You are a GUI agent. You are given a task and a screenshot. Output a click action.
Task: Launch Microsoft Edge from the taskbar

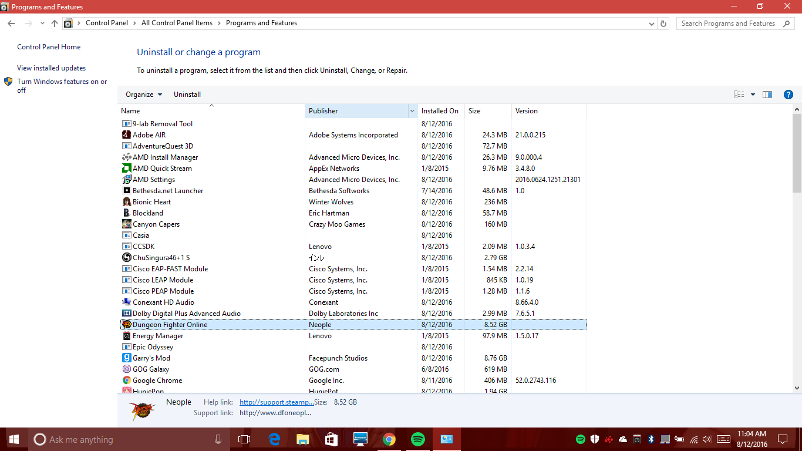tap(274, 439)
